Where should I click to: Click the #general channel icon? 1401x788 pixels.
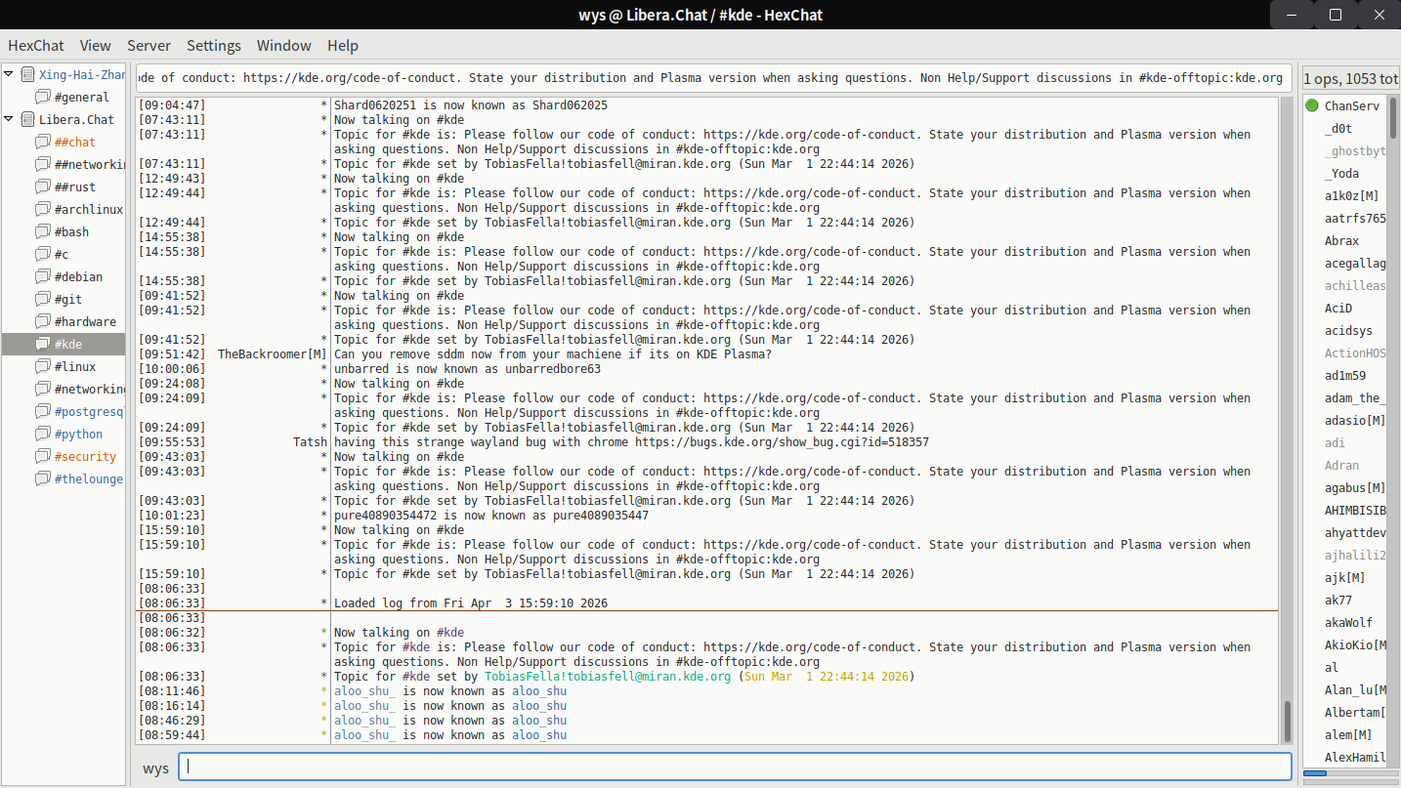click(42, 97)
